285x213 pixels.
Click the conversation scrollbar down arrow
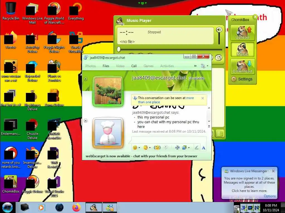(209, 121)
